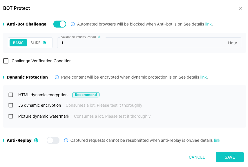Close the BOT Protect dialog with X
Screen dimensions: 248x167
pyautogui.click(x=240, y=8)
